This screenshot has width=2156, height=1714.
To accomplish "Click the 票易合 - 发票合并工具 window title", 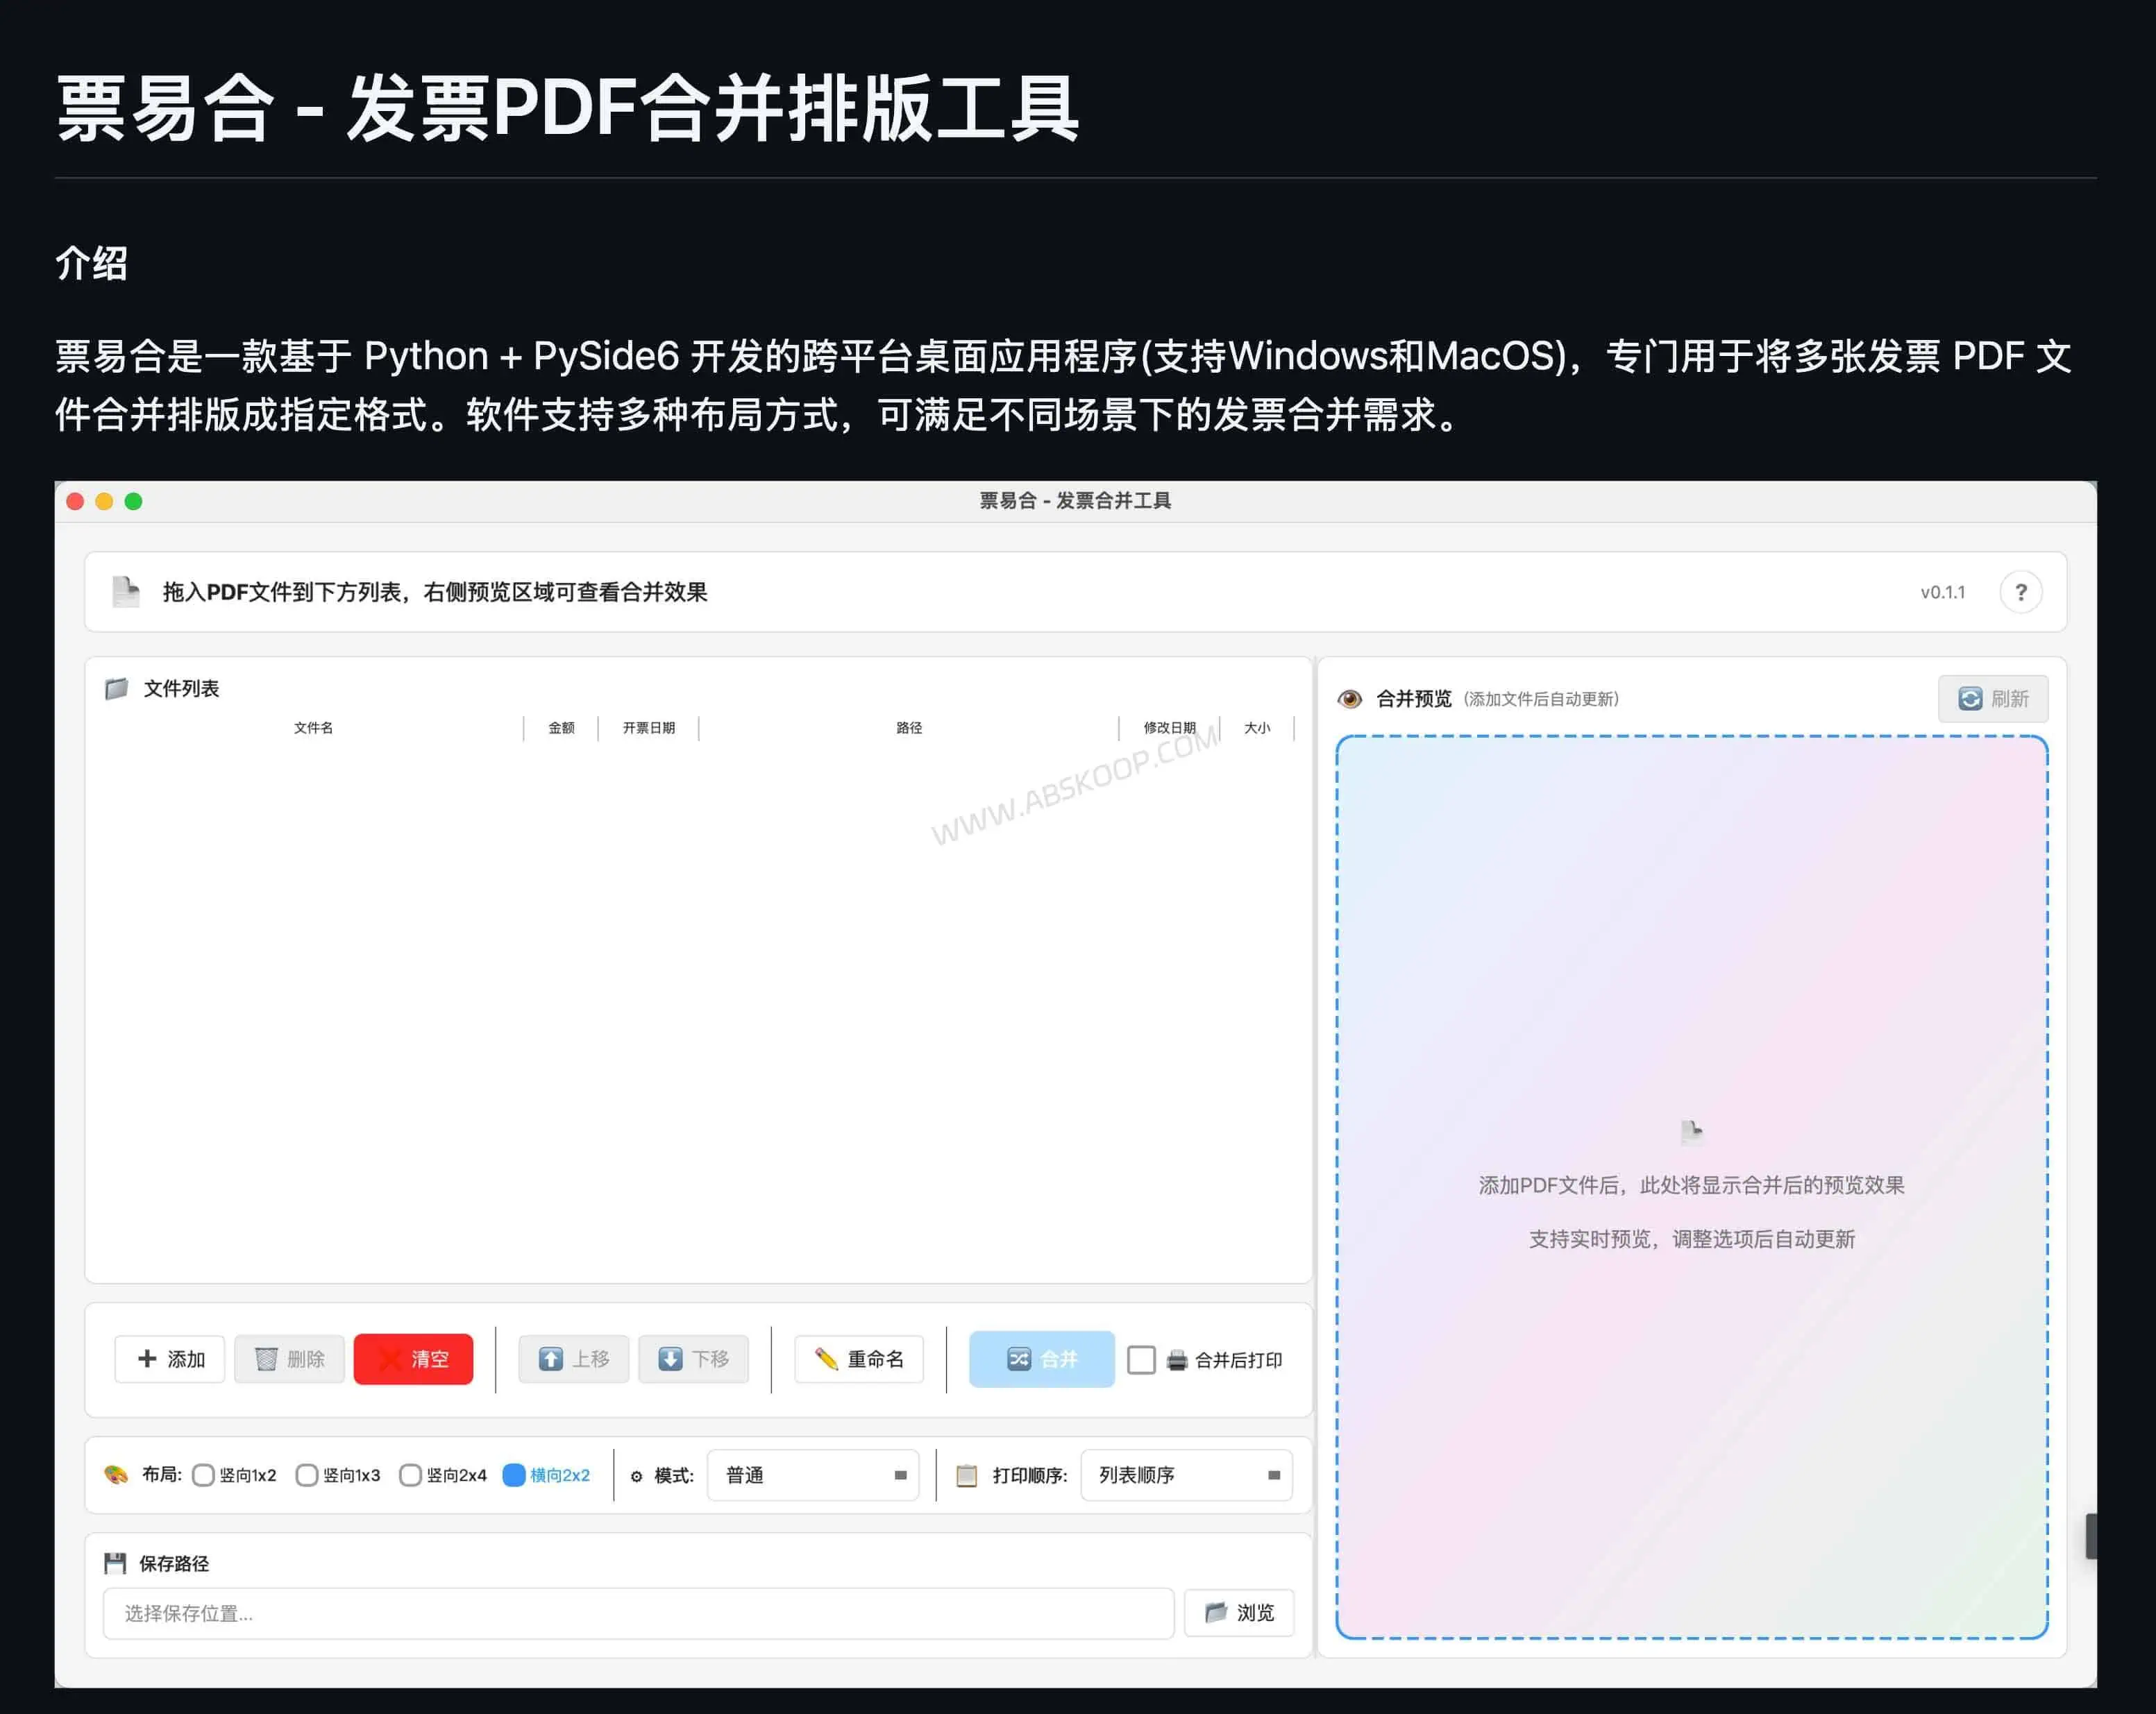I will pyautogui.click(x=1075, y=501).
